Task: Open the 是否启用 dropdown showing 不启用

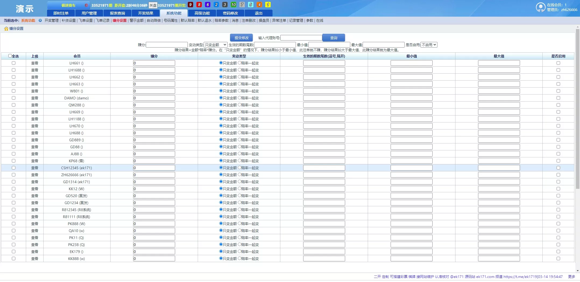Action: pyautogui.click(x=429, y=45)
